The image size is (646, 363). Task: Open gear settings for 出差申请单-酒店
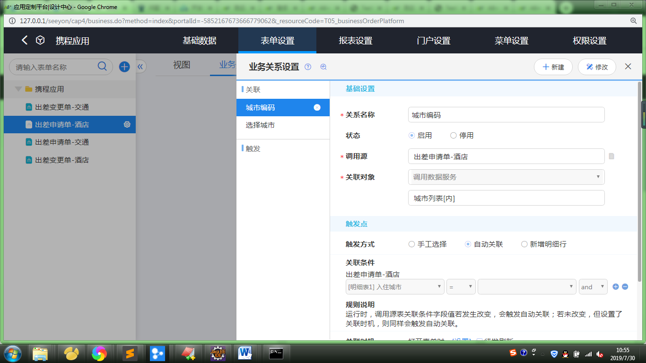(127, 125)
